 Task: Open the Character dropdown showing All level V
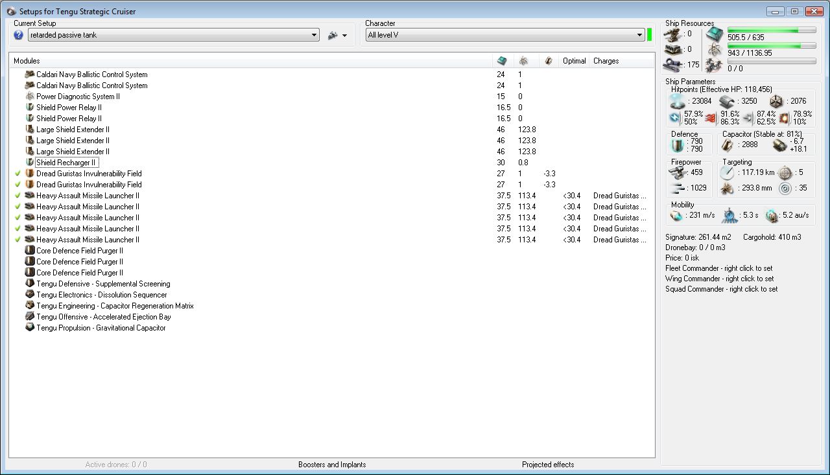[x=505, y=35]
